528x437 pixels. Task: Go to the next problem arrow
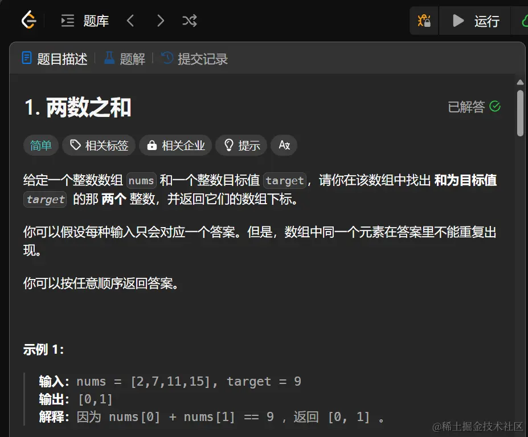(x=161, y=21)
